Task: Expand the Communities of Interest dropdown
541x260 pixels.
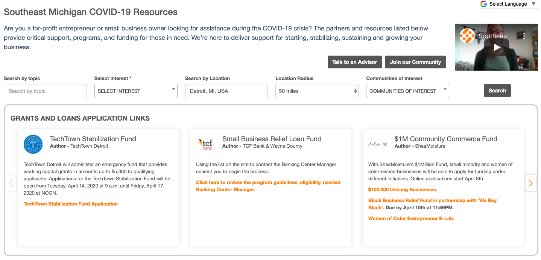Action: click(x=407, y=91)
